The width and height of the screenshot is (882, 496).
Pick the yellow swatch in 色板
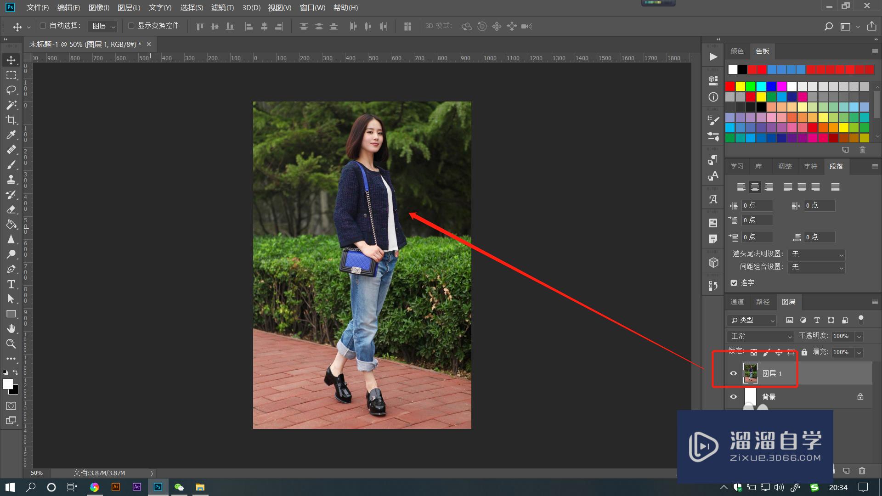pyautogui.click(x=740, y=86)
